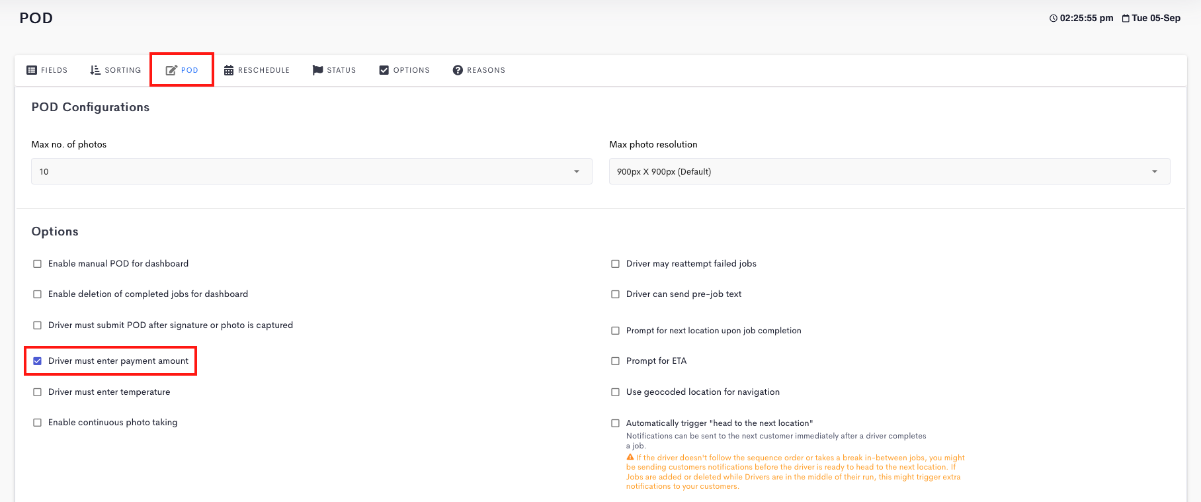This screenshot has width=1201, height=502.
Task: Click the orange warning triangle icon
Action: click(x=630, y=457)
